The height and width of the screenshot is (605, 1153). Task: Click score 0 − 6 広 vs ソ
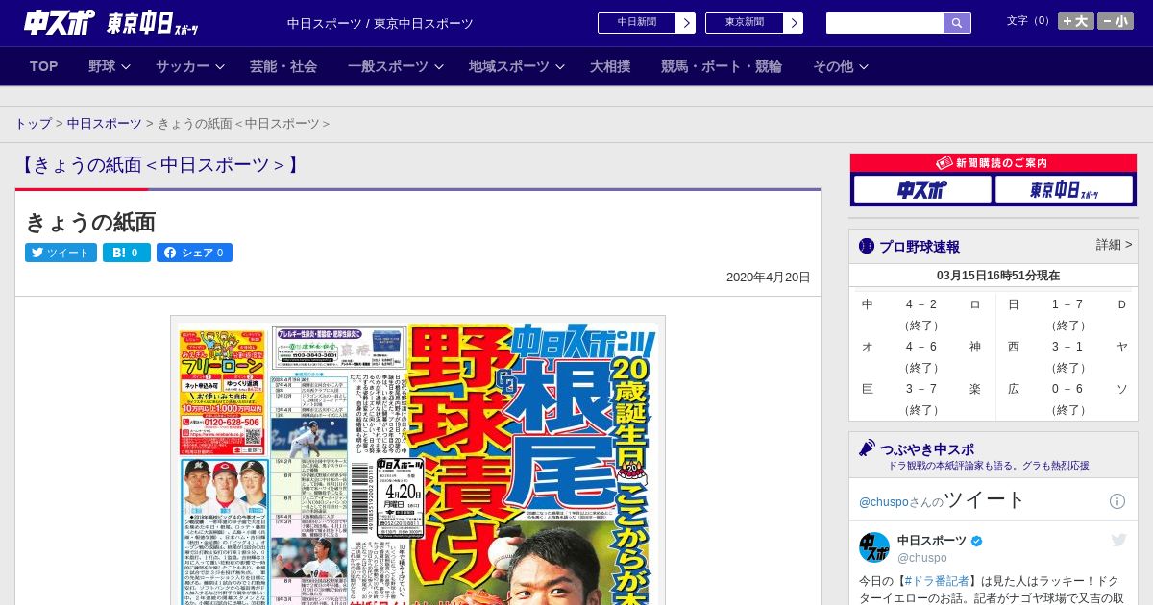click(1067, 389)
